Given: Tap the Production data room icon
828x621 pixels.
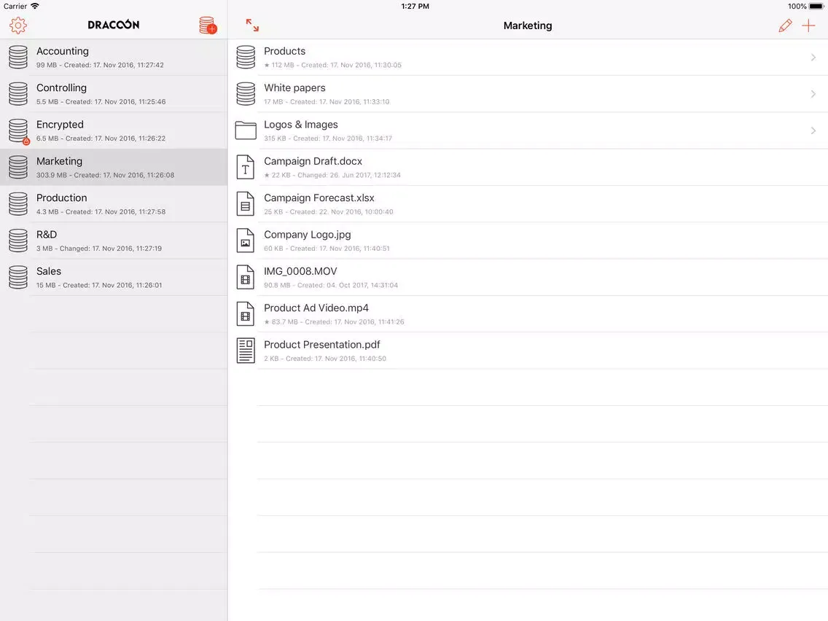Looking at the screenshot, I should 18,203.
